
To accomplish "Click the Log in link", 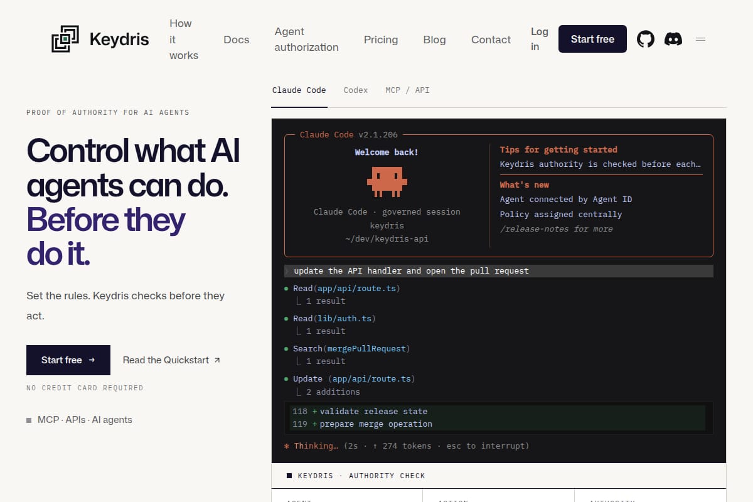I will point(539,39).
